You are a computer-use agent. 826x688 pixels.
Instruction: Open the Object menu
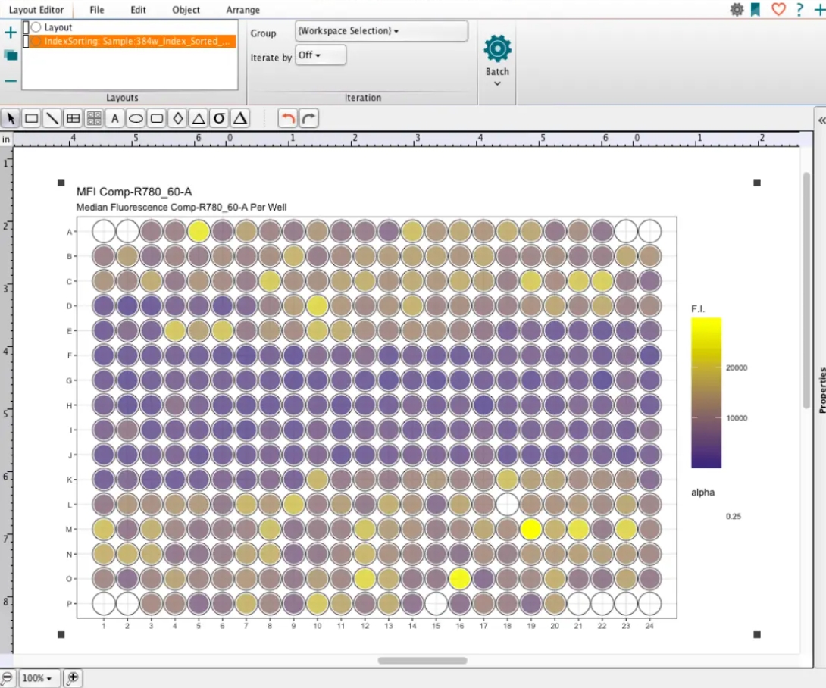(186, 10)
